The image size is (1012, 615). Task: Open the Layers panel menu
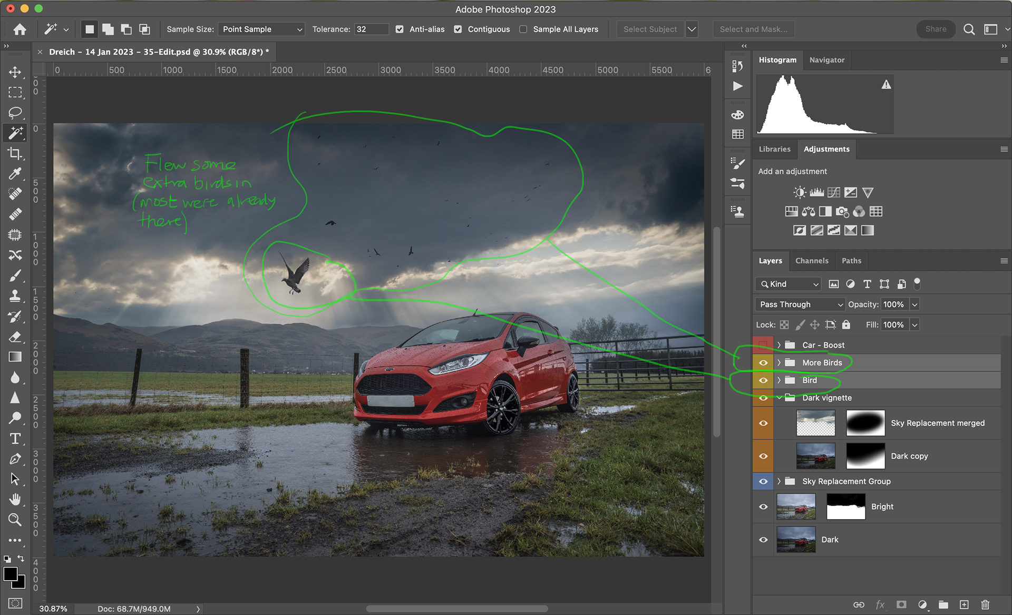tap(1004, 261)
